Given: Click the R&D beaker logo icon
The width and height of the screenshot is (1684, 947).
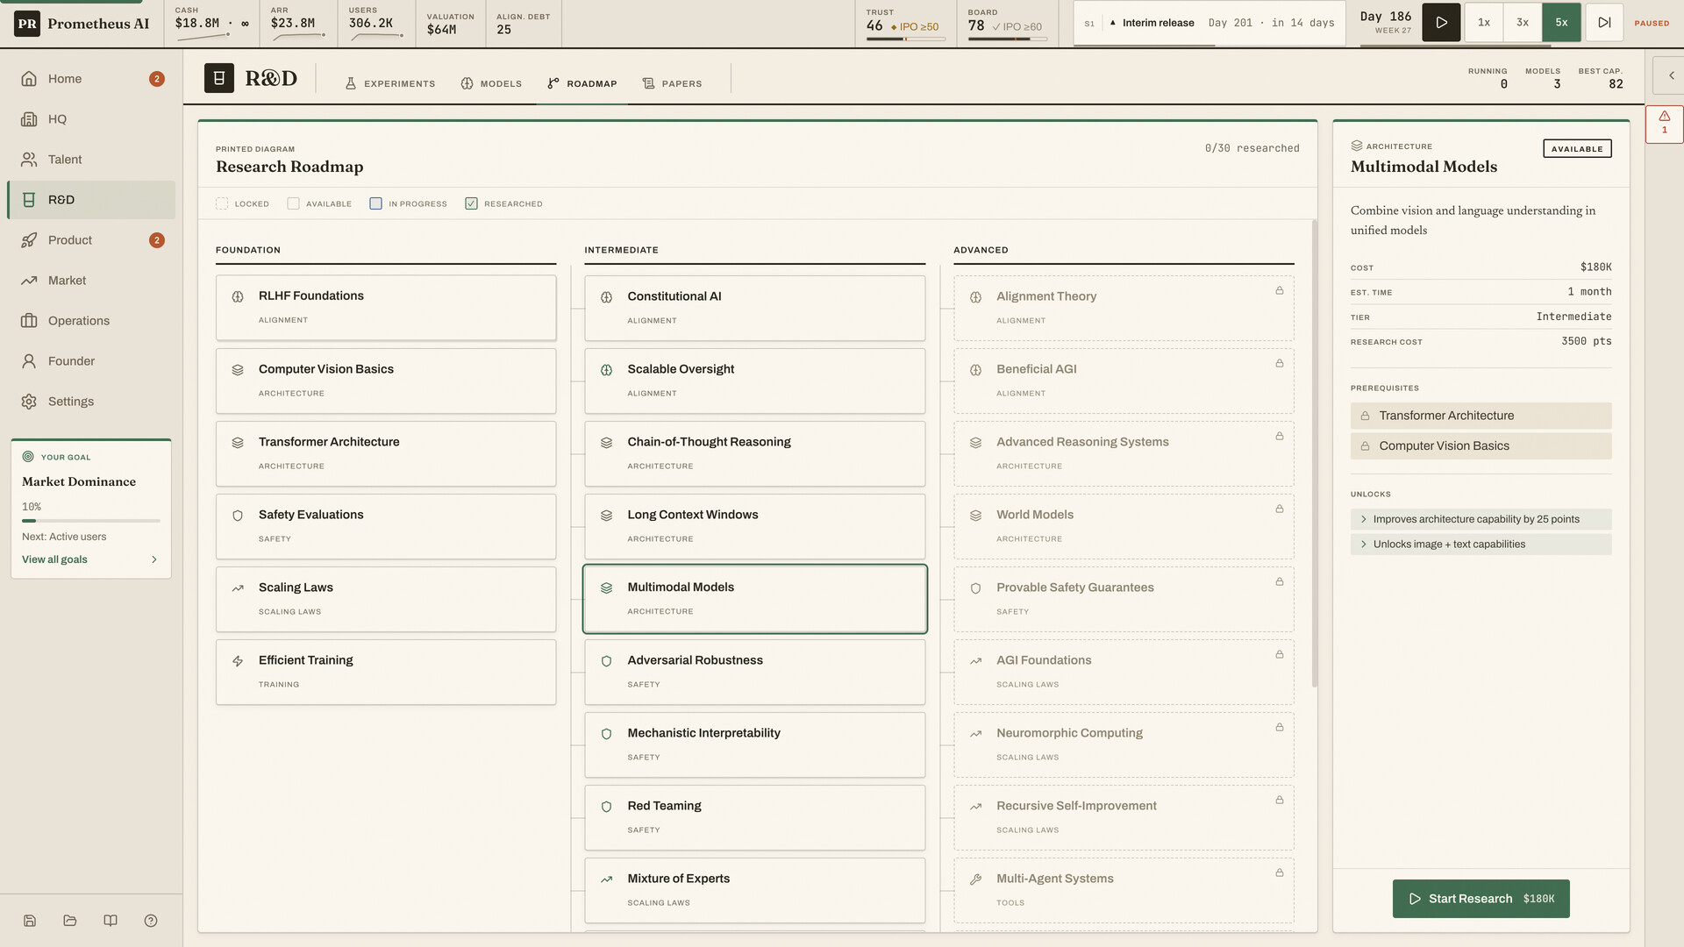Looking at the screenshot, I should click(x=219, y=78).
